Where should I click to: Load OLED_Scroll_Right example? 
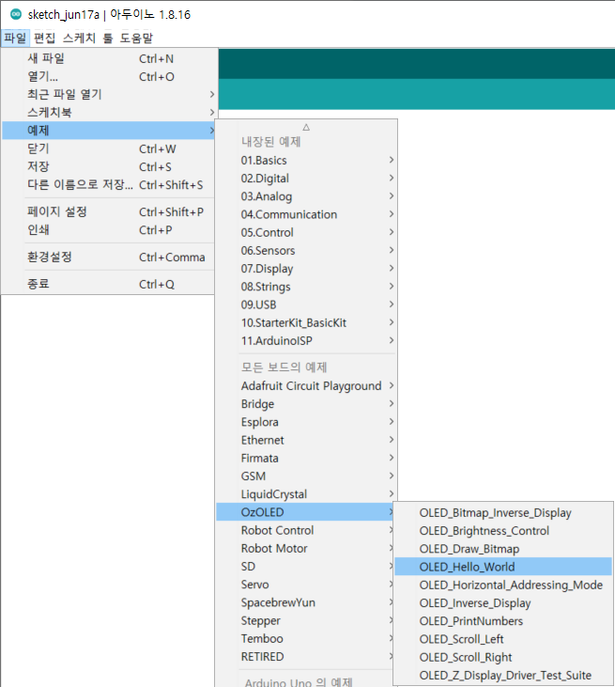tap(503, 657)
